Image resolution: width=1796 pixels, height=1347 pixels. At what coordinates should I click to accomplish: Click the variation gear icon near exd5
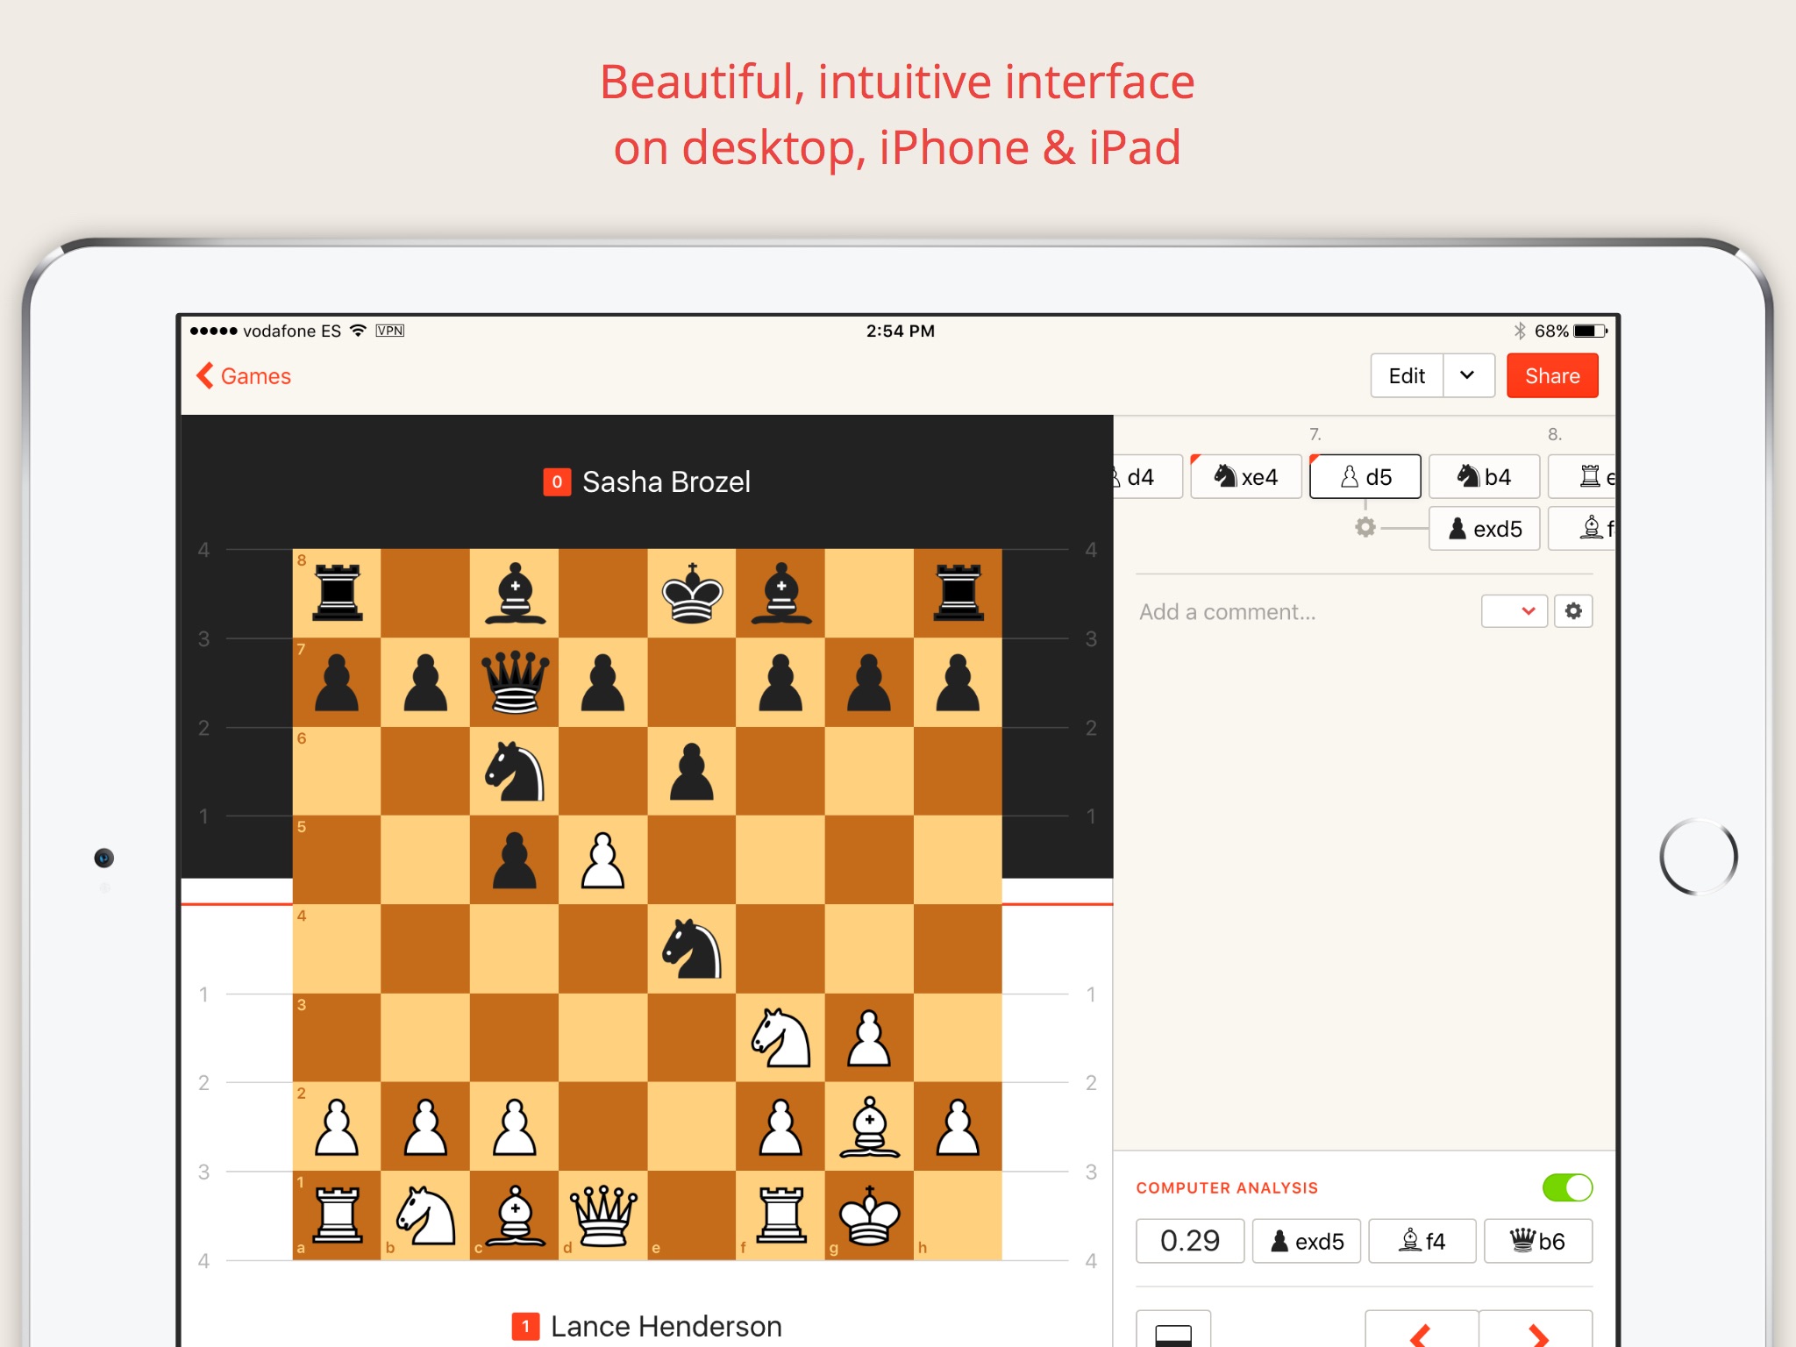[x=1365, y=527]
